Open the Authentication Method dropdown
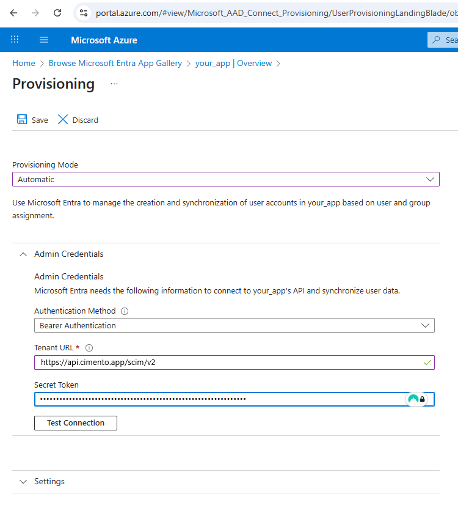Viewport: 458px width, 505px height. [x=234, y=326]
